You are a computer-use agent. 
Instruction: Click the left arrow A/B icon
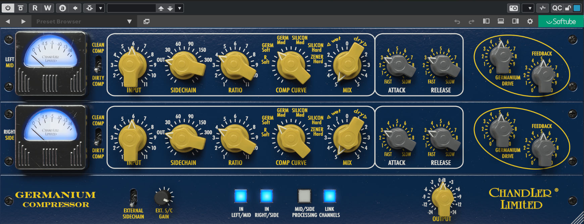point(75,8)
